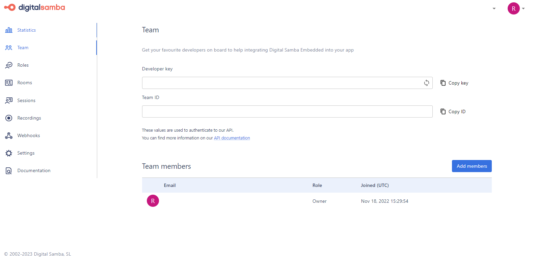Click the Settings gear icon
The width and height of the screenshot is (536, 258).
9,153
